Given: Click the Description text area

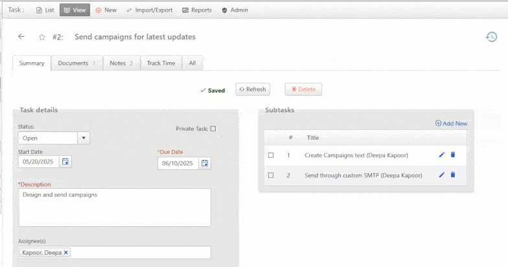Looking at the screenshot, I should (x=115, y=208).
